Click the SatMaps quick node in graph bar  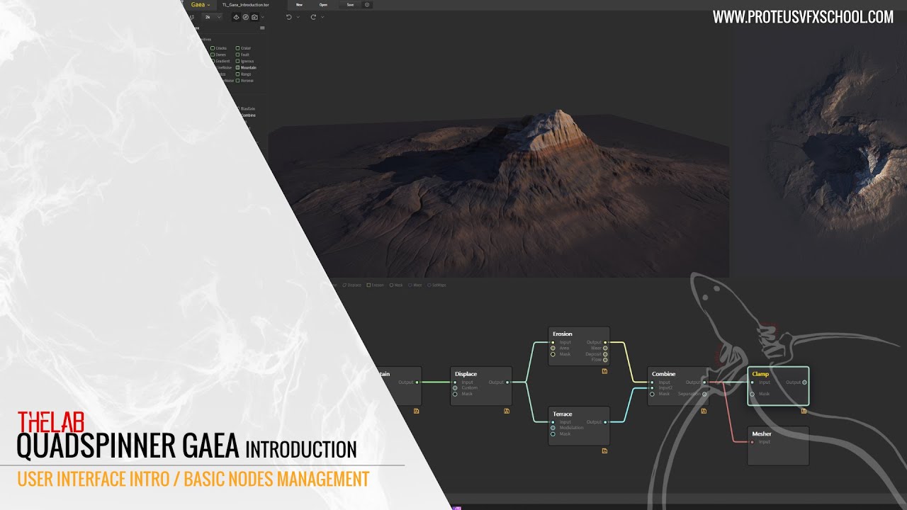coord(436,285)
